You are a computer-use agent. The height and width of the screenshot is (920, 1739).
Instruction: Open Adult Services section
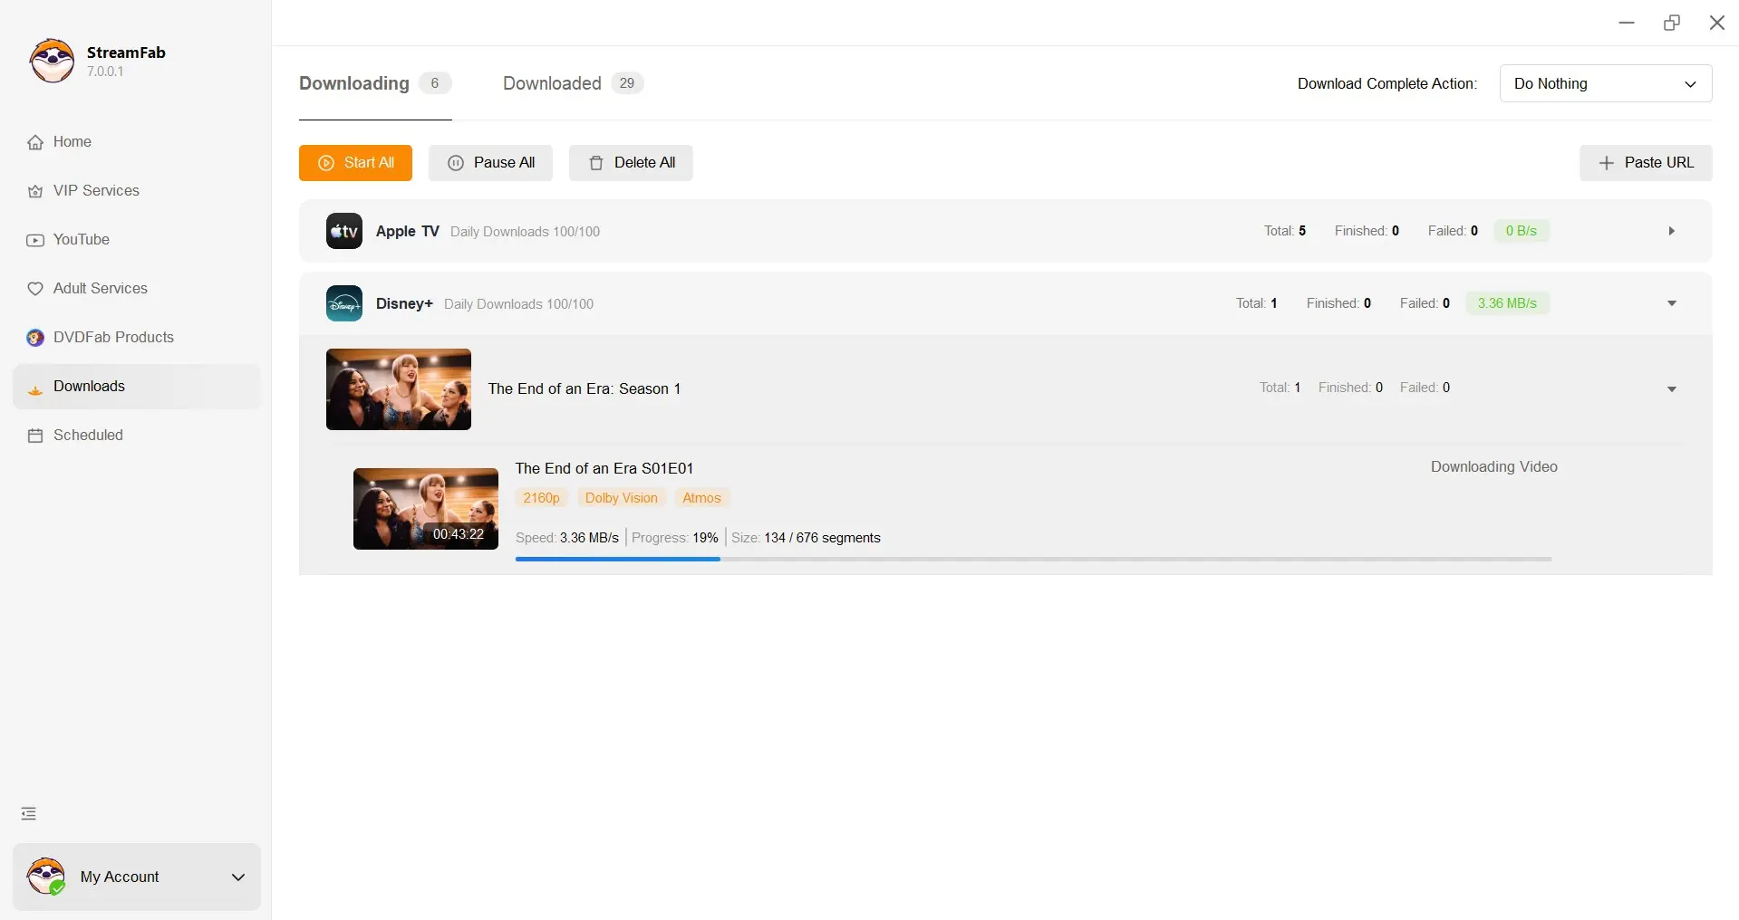point(136,289)
